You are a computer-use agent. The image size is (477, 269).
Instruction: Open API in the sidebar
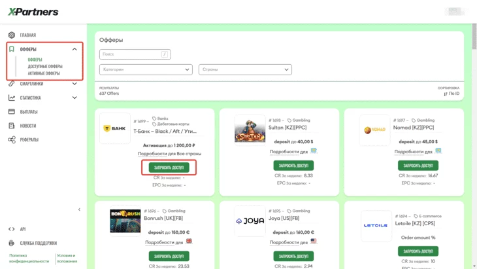(x=23, y=229)
